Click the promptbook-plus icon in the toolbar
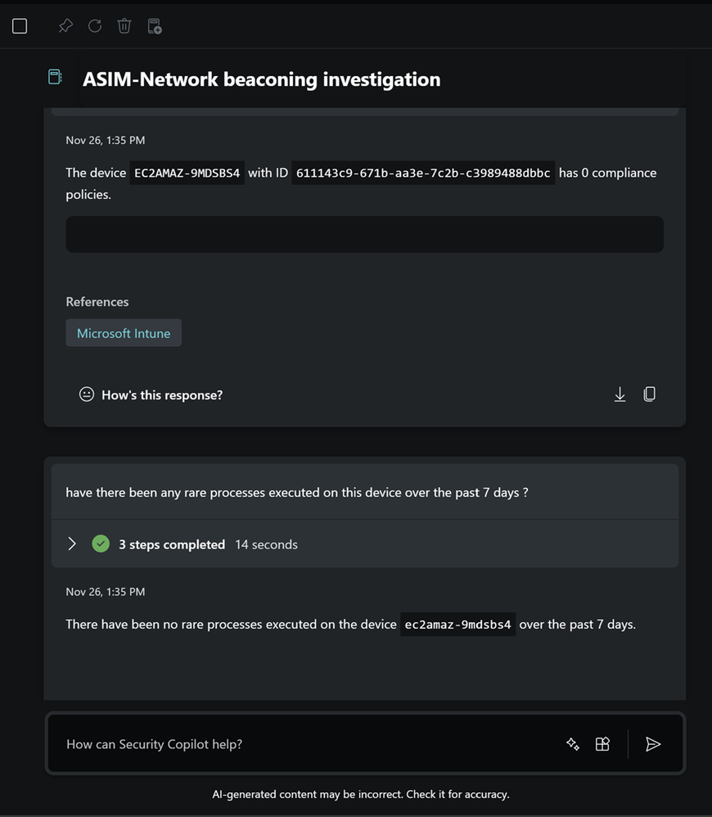Screen dimensions: 712x817 (155, 26)
